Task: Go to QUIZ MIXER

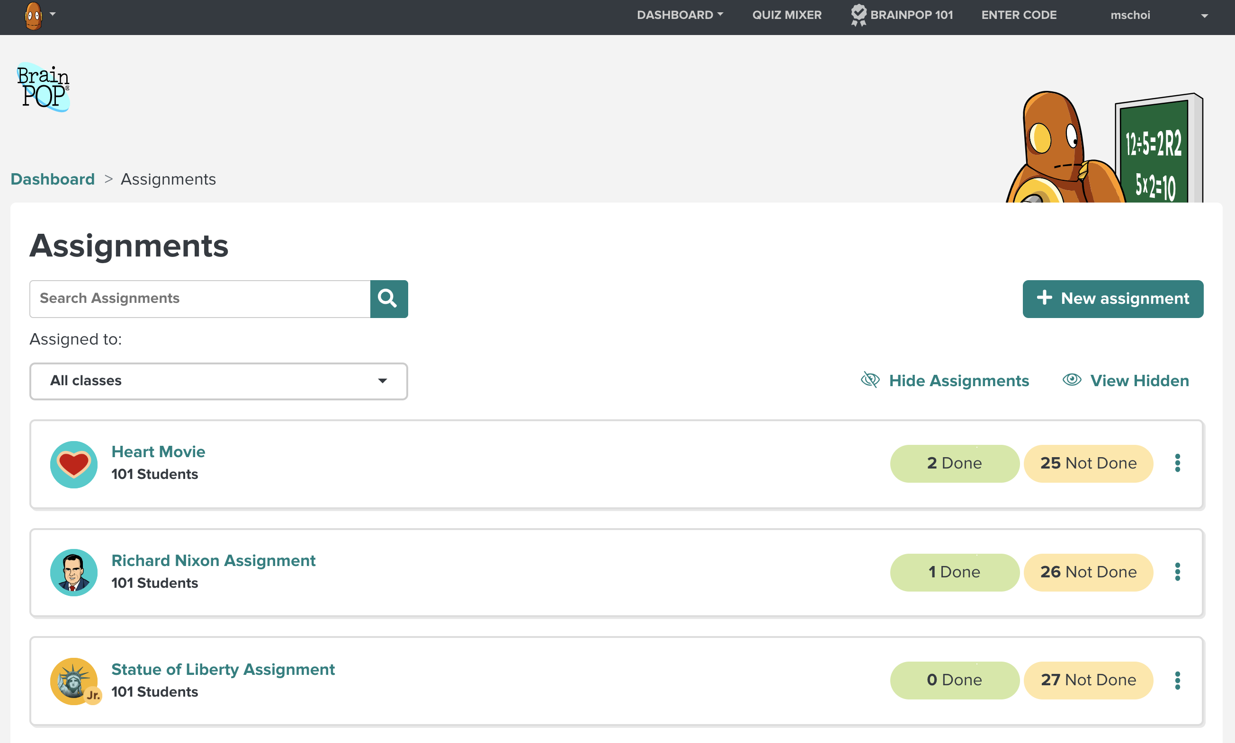Action: pos(787,15)
